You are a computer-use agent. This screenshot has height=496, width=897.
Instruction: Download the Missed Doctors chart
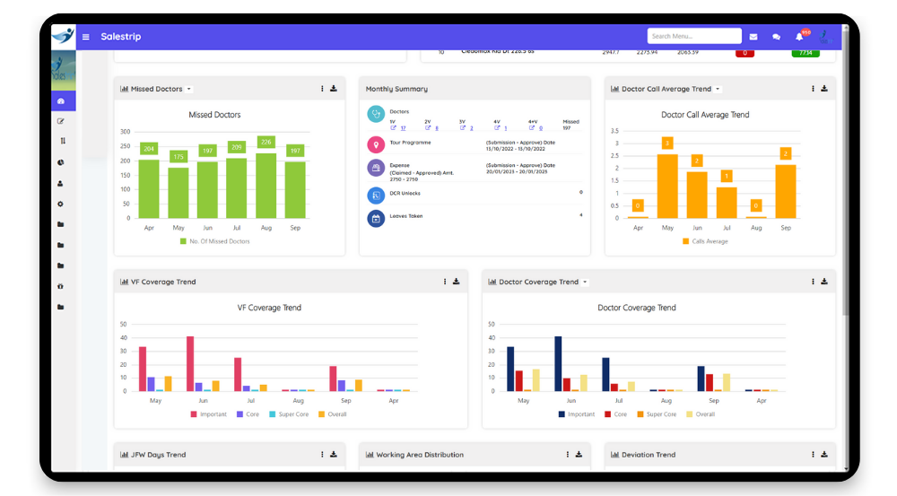(334, 89)
